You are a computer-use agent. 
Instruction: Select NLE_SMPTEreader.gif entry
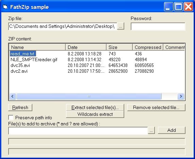[x=34, y=59]
